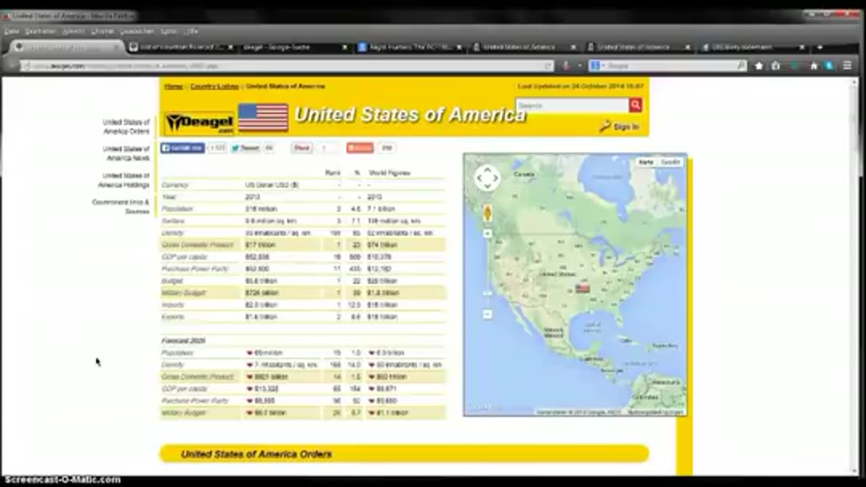Click the Deagel site search field
The width and height of the screenshot is (866, 487).
tap(572, 105)
